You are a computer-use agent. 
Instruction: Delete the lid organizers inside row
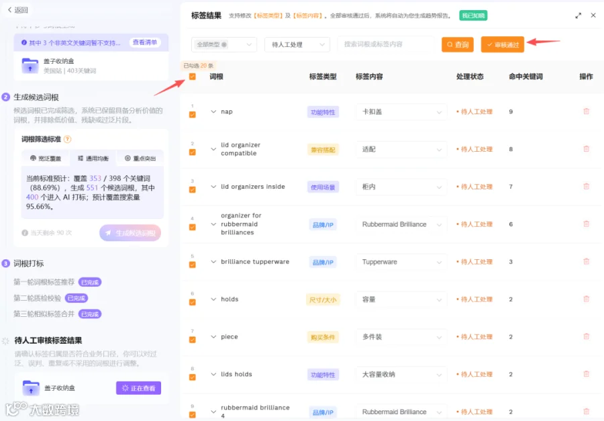coord(586,187)
